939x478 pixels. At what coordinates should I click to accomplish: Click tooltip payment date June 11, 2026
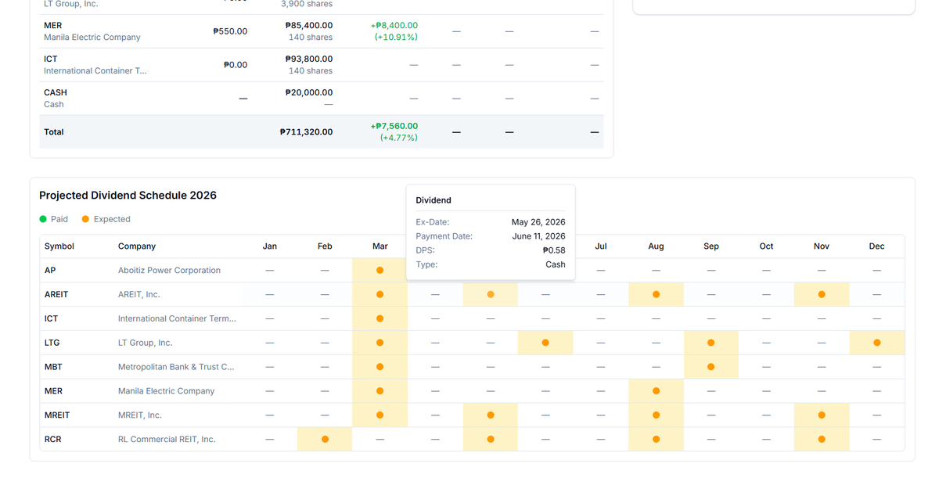(x=538, y=236)
